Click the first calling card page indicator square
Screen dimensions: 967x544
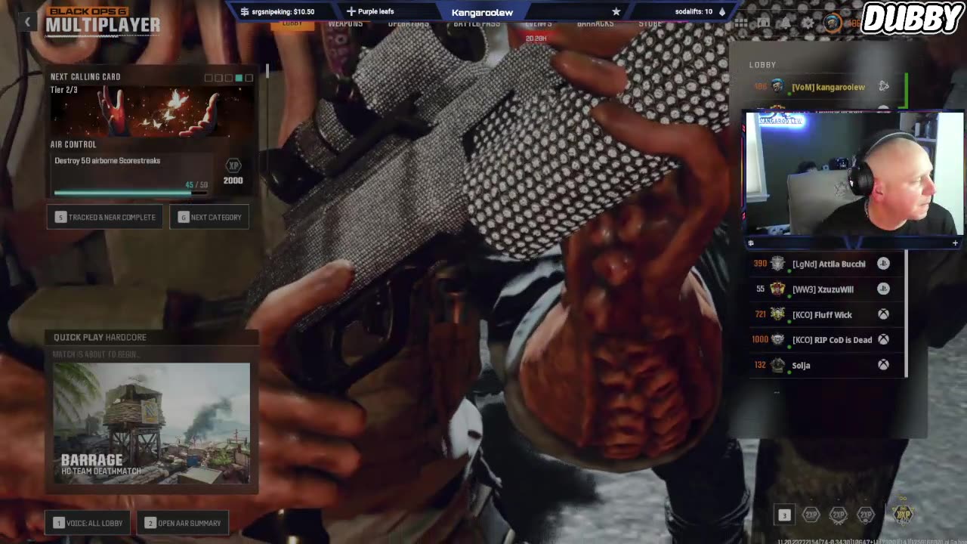[209, 78]
